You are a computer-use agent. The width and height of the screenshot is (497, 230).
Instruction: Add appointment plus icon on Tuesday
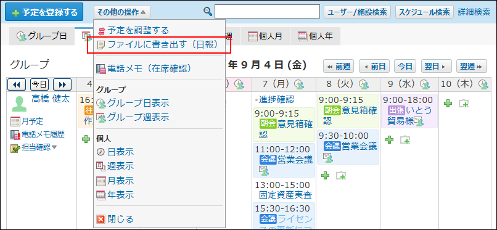[325, 175]
